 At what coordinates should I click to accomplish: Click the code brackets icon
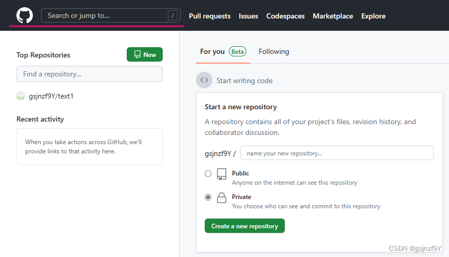click(204, 81)
